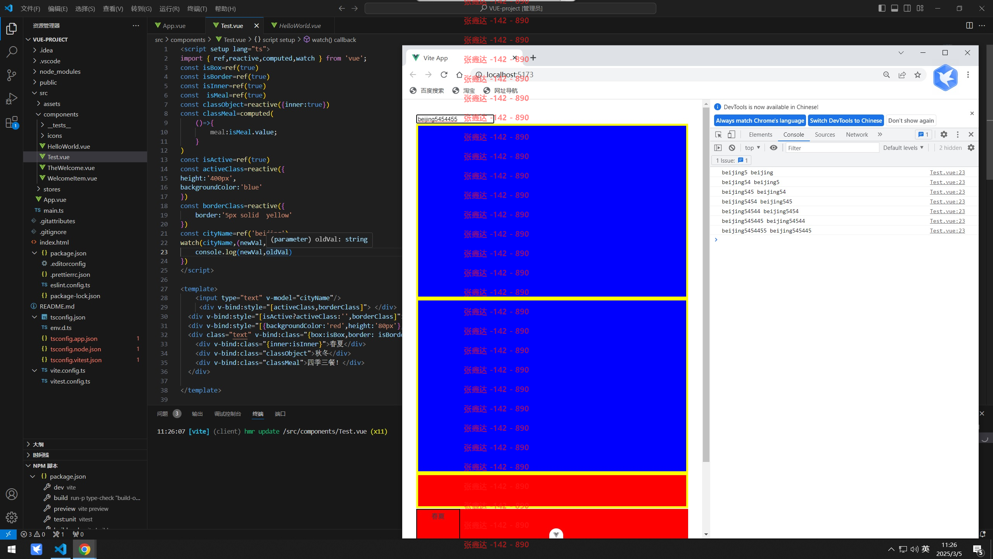Viewport: 993px width, 559px height.
Task: Open Source Control view in activity bar
Action: tap(12, 75)
